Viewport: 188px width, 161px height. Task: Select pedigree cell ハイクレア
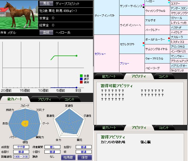pyautogui.click(x=179, y=32)
